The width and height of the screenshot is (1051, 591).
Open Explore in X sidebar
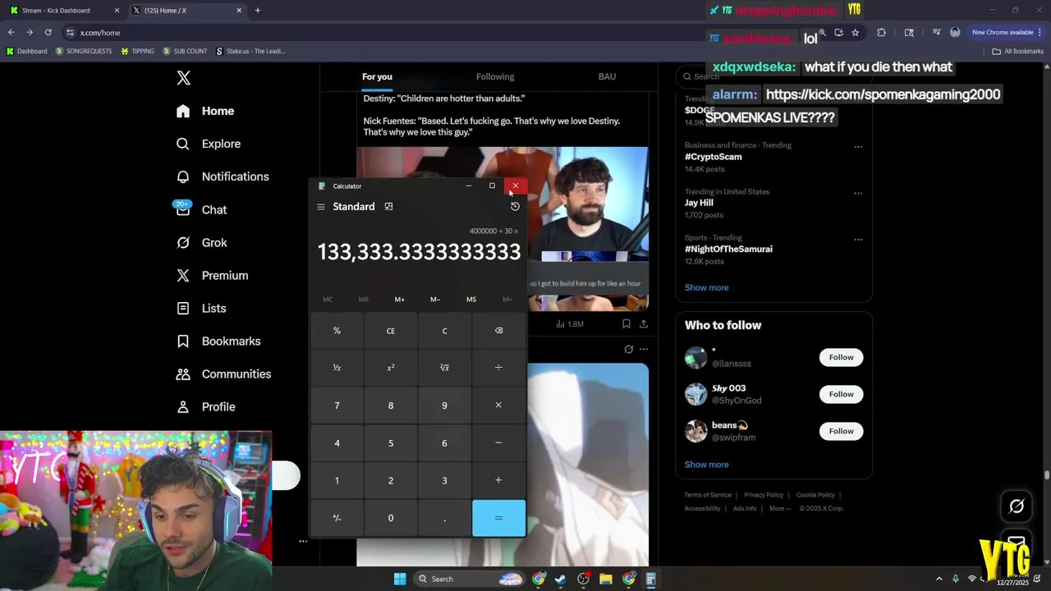point(209,144)
